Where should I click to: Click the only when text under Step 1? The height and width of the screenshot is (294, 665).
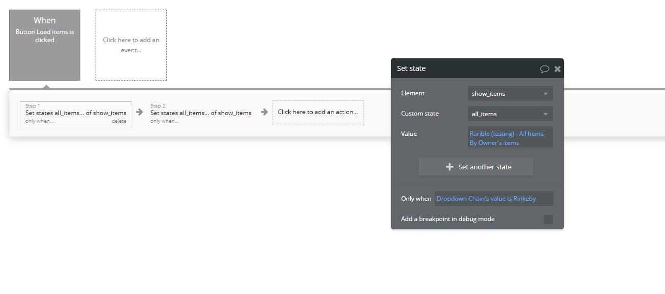[x=40, y=121]
